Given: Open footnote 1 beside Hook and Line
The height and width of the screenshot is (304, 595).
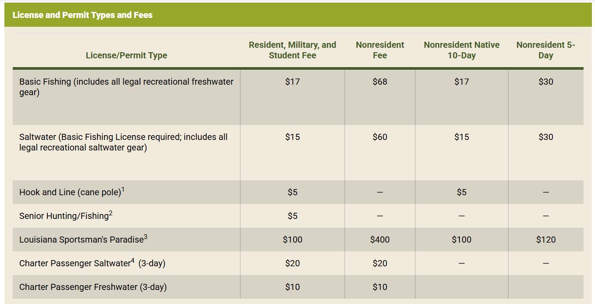Looking at the screenshot, I should [x=123, y=190].
